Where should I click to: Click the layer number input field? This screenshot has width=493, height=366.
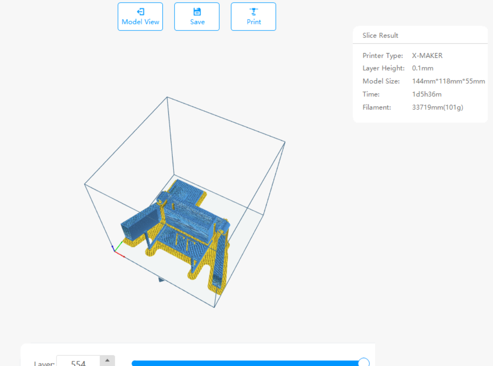coord(78,361)
